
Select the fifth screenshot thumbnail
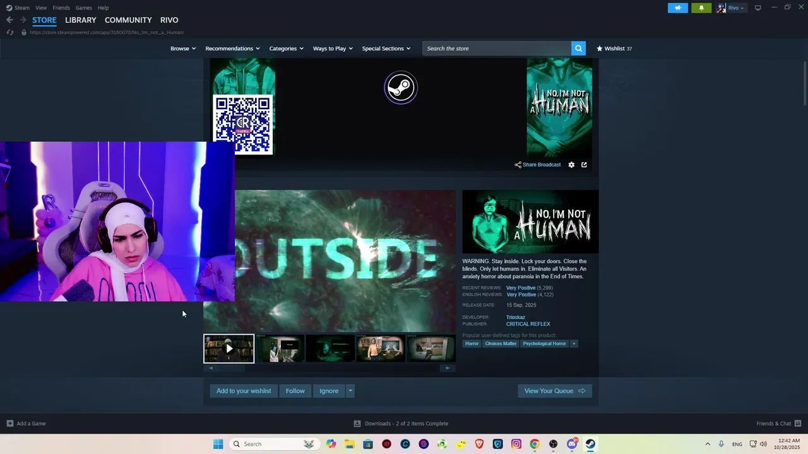431,349
